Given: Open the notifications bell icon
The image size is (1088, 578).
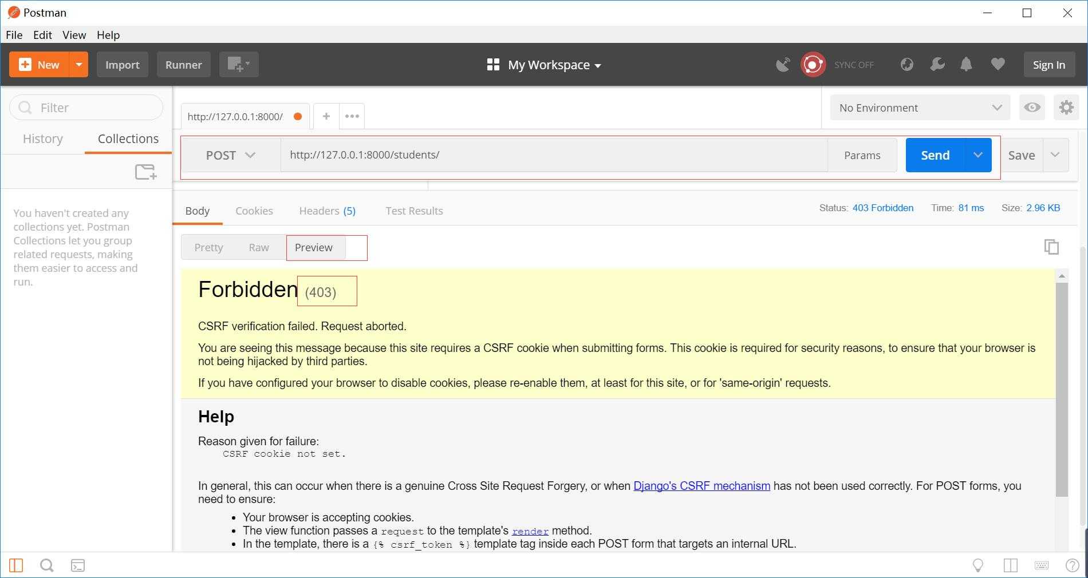Looking at the screenshot, I should click(x=966, y=64).
